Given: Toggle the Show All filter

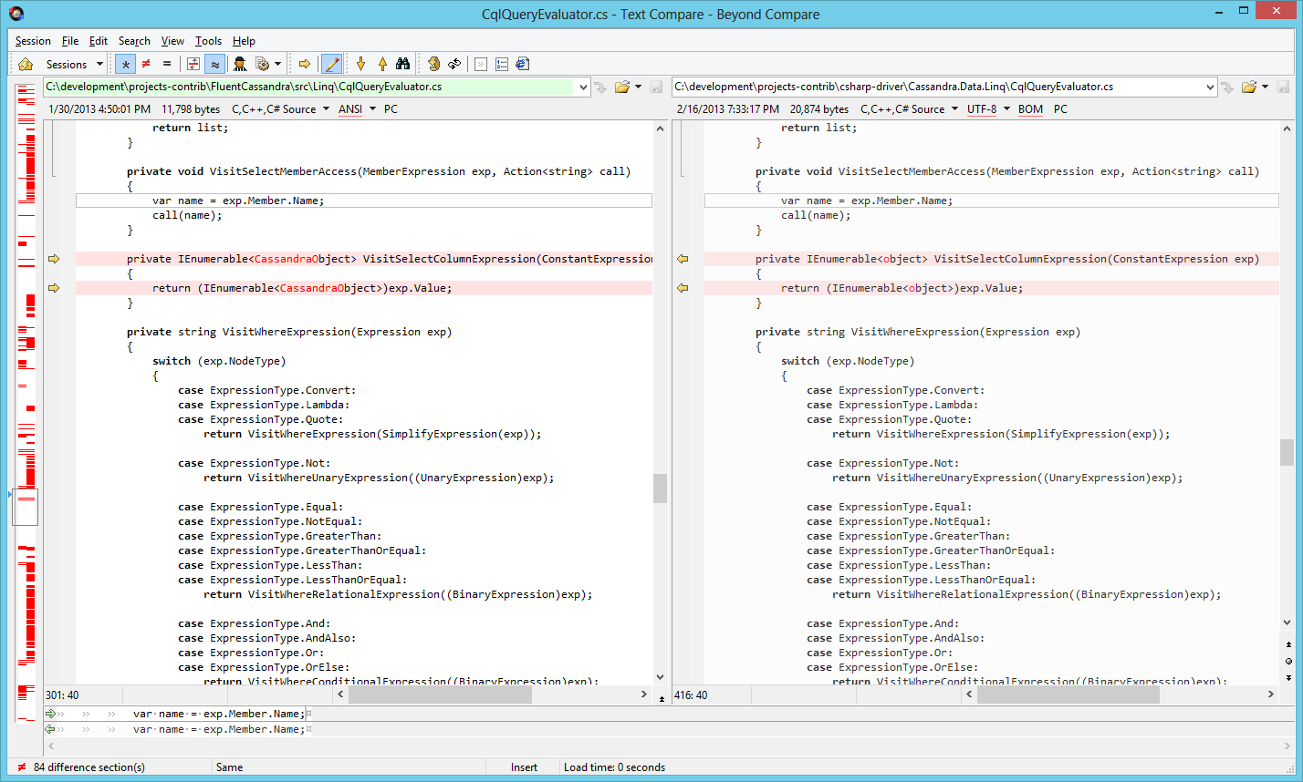Looking at the screenshot, I should point(125,64).
